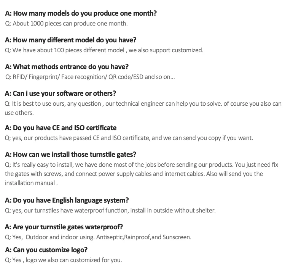Viewport: 293px width, 277px height.
Task: Click the answer "install in outside without shelter"
Action: point(110,210)
